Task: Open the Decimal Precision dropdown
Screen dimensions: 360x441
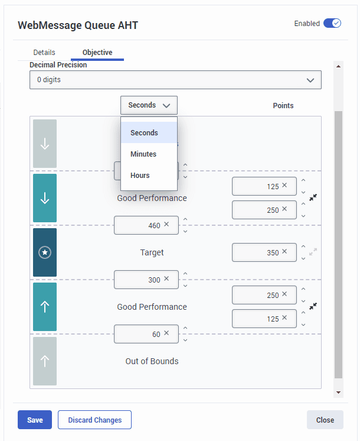Action: [175, 80]
